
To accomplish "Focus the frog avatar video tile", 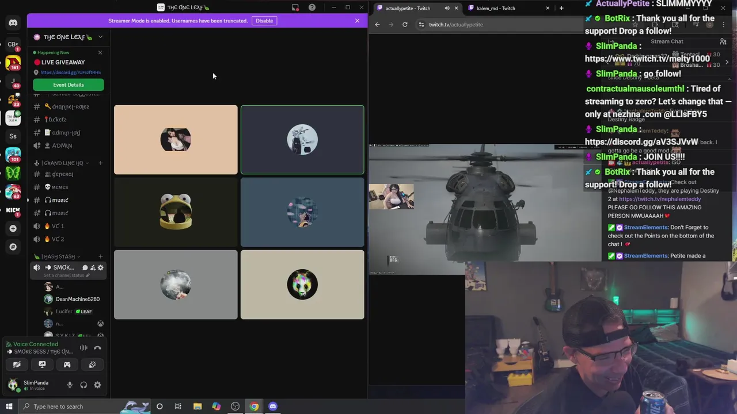I will click(176, 212).
